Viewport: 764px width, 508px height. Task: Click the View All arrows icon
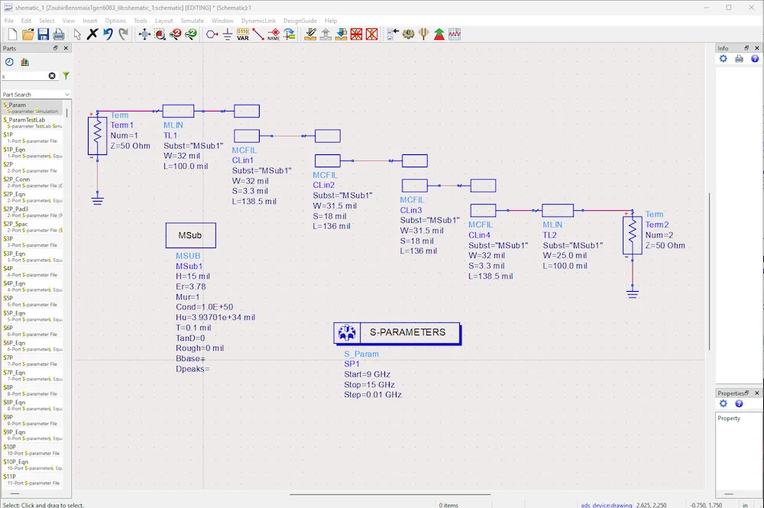click(144, 34)
